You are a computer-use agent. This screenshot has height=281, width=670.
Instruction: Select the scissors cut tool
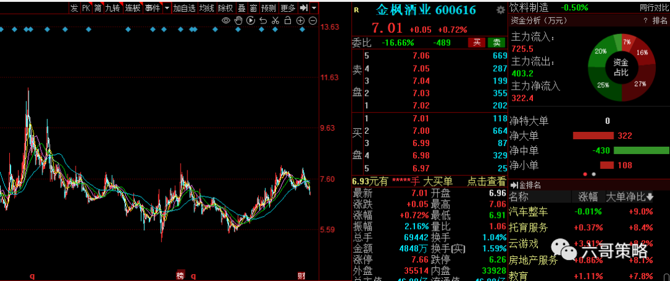coord(275,20)
